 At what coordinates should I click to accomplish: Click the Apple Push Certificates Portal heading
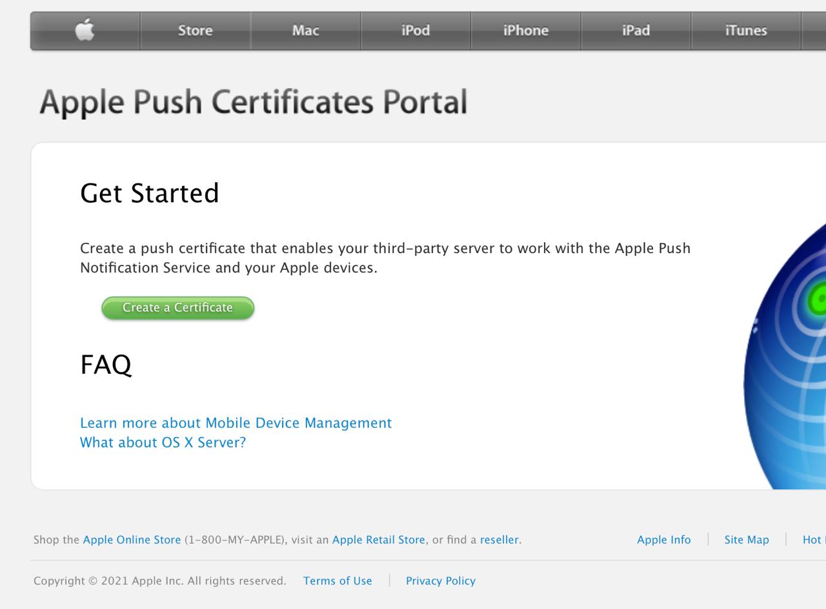coord(253,103)
